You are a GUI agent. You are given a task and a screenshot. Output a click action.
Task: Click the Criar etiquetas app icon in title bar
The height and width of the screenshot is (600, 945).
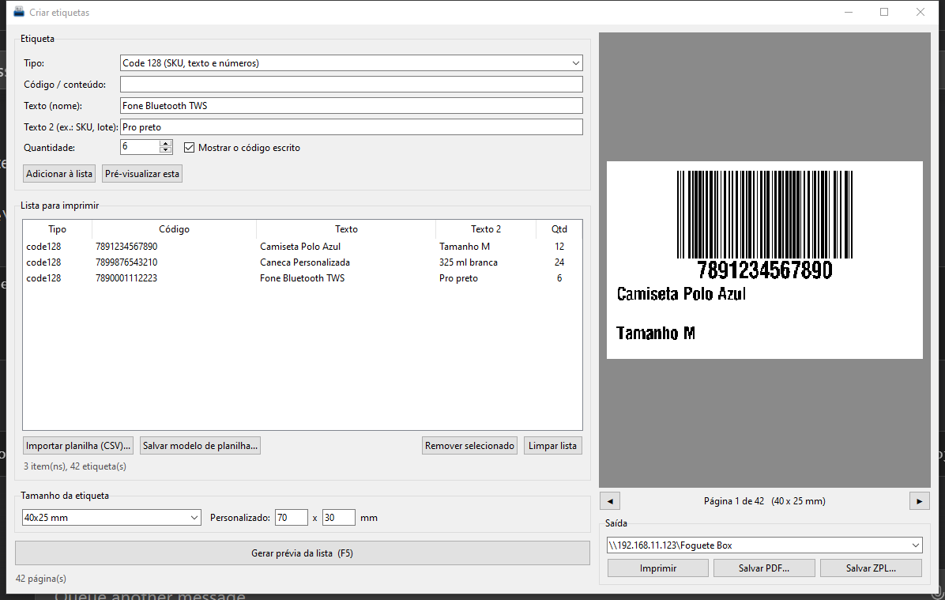pyautogui.click(x=19, y=11)
